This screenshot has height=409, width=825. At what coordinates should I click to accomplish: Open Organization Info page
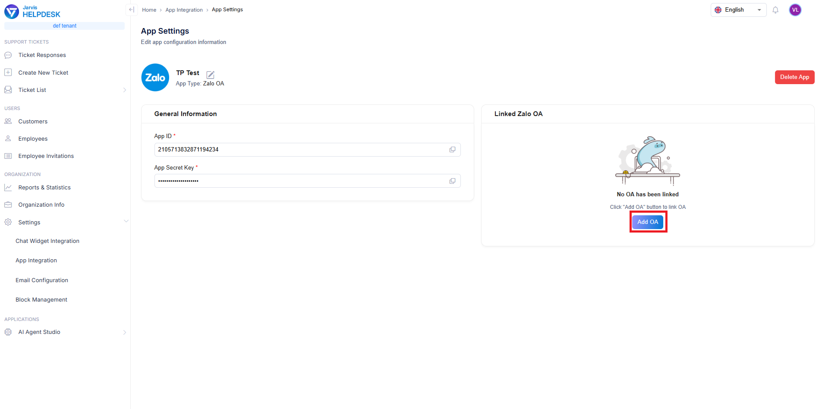coord(41,204)
